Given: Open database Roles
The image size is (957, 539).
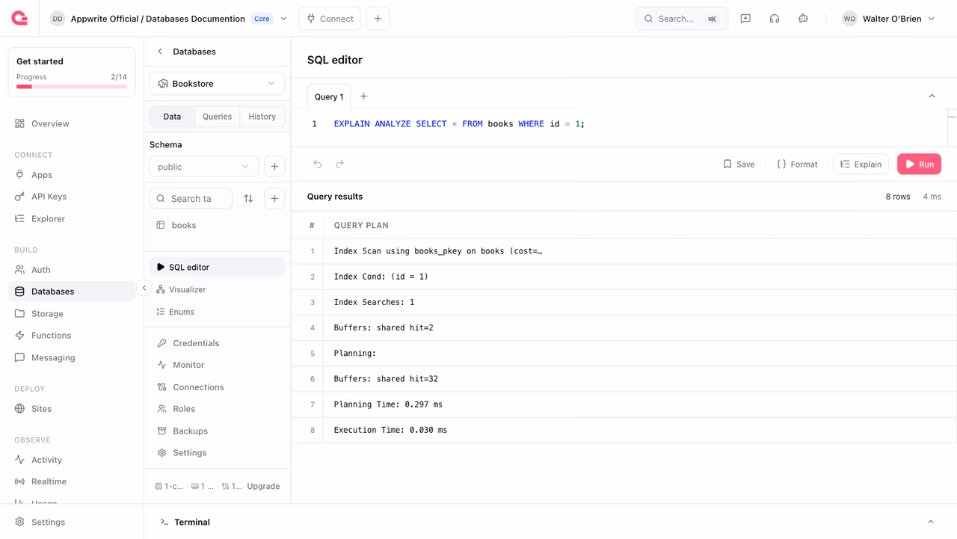Looking at the screenshot, I should coord(217,409).
